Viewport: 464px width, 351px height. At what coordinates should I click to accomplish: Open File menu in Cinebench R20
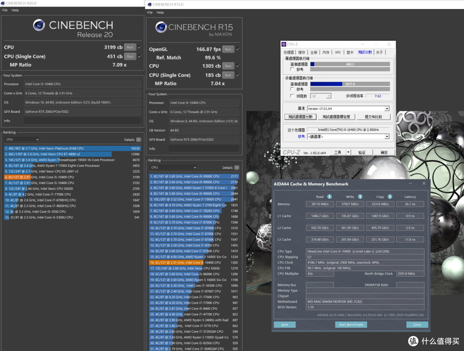tap(5, 10)
